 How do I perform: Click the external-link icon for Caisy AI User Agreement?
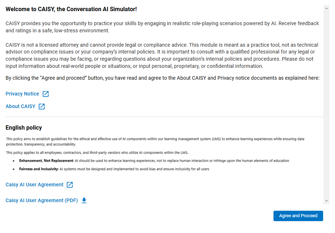pyautogui.click(x=70, y=185)
